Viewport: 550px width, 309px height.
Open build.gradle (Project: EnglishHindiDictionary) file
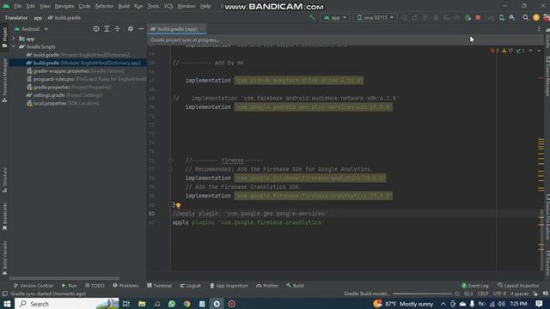coord(78,55)
